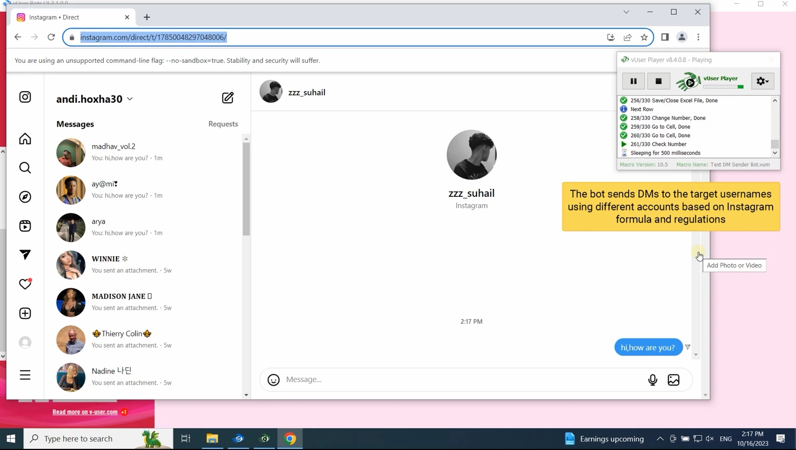Share this page icon
Image resolution: width=796 pixels, height=450 pixels.
[x=628, y=37]
